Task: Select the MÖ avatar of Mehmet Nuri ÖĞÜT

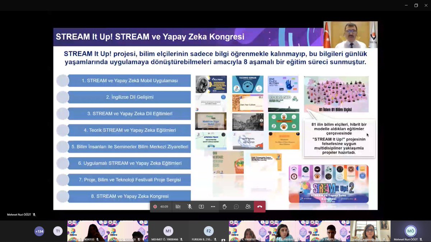Action: click(x=411, y=231)
